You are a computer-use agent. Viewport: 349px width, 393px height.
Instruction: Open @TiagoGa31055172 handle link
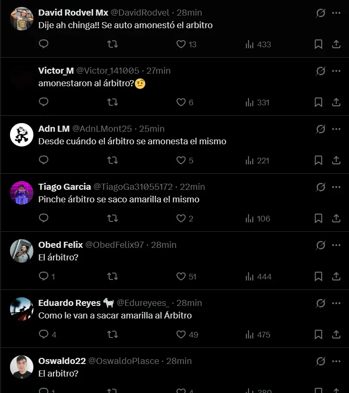point(133,187)
